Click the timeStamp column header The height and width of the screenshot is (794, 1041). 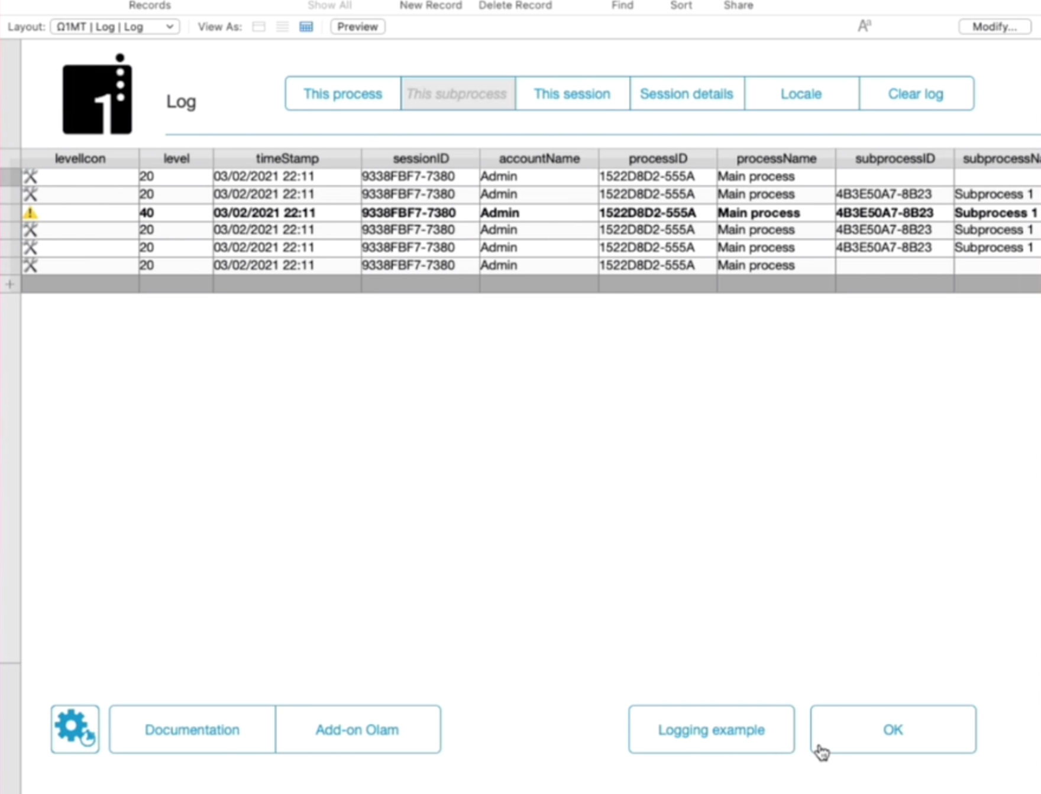[x=287, y=158]
